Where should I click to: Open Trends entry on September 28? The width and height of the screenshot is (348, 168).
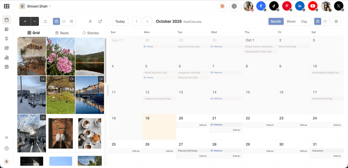159,47
